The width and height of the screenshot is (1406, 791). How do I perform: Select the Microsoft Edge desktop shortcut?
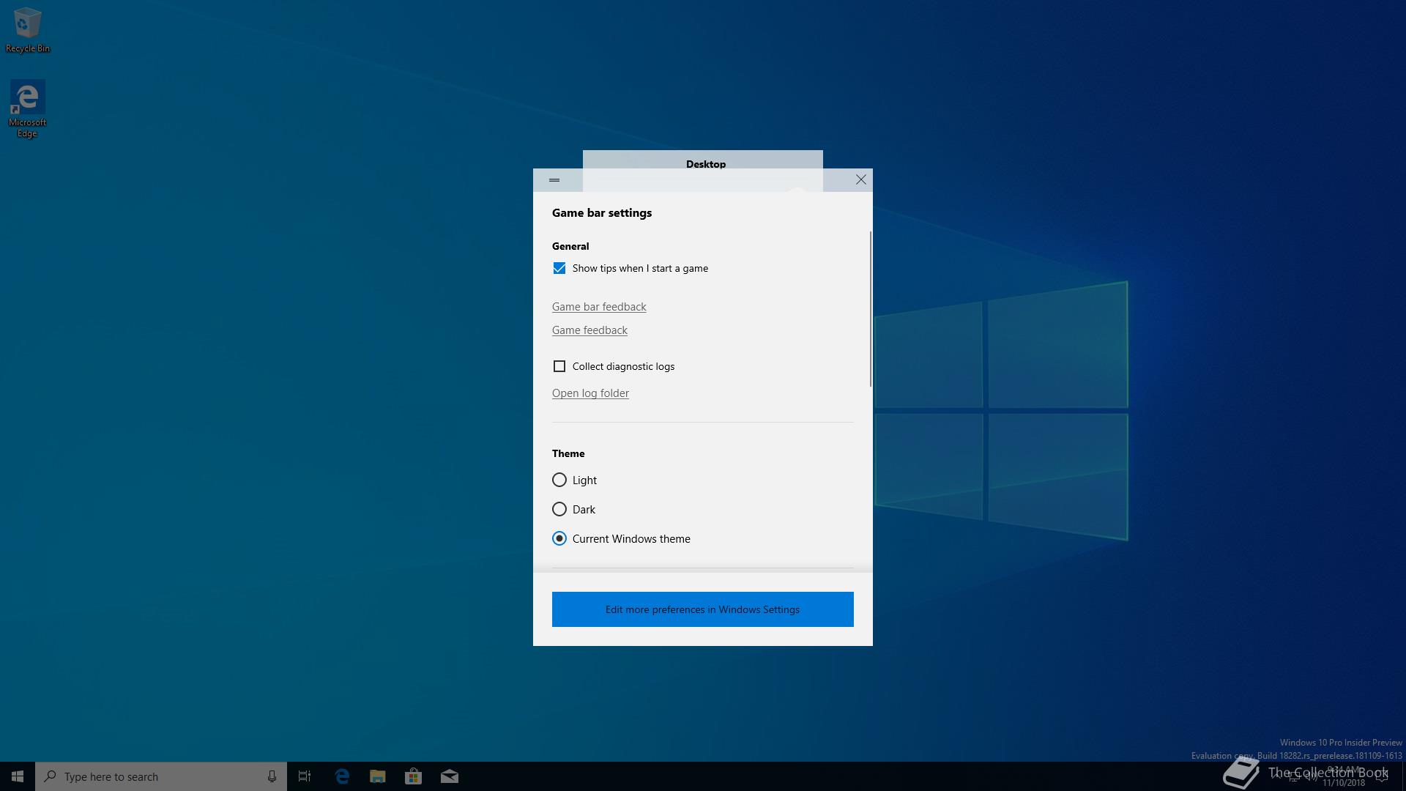tap(27, 109)
